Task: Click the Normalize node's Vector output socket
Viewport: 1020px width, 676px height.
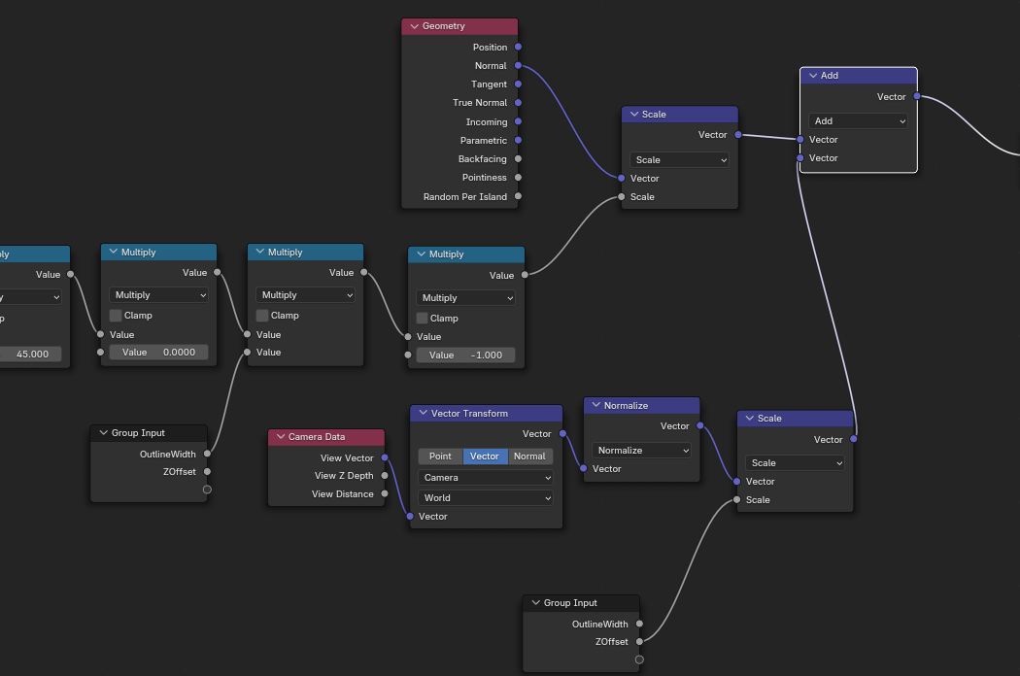Action: pos(699,425)
